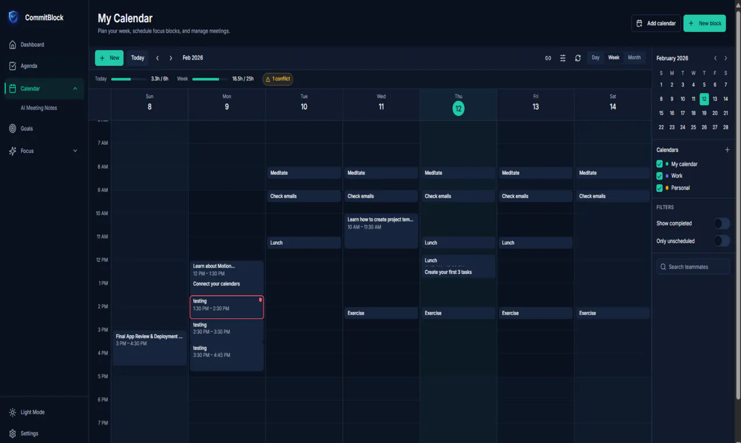741x443 pixels.
Task: Open Tuesday's Lunch block
Action: (x=304, y=242)
